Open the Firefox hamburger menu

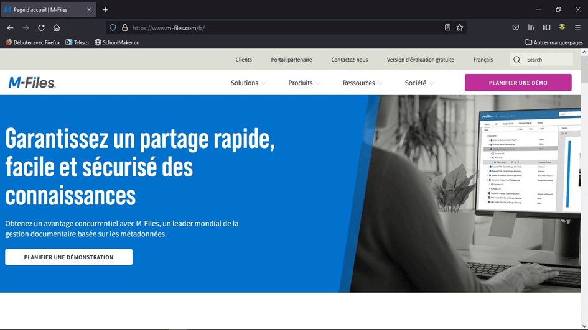pyautogui.click(x=577, y=28)
